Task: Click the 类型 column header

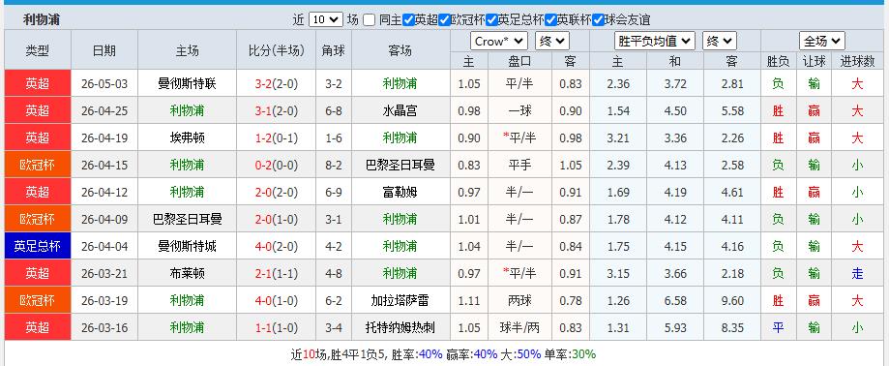Action: pos(38,50)
